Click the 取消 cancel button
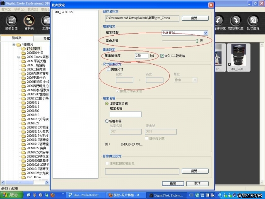265x199 pixels. (x=197, y=183)
